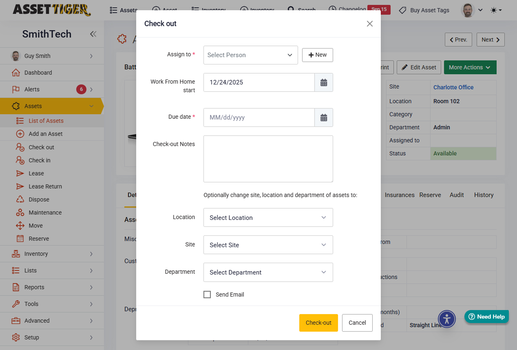
Task: Click the Dispose recycle icon in sidebar
Action: coord(20,199)
